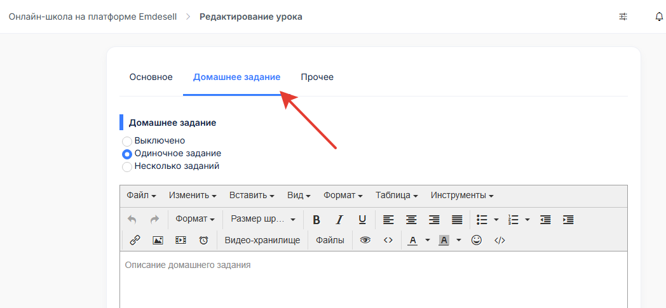Open notifications bell icon

click(659, 17)
